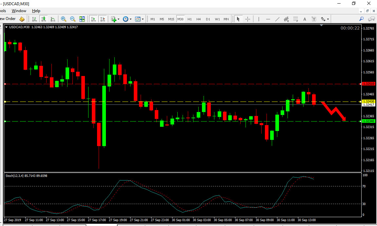Click the stochastic 70 level label
This screenshot has height=226, width=377.
click(x=364, y=186)
